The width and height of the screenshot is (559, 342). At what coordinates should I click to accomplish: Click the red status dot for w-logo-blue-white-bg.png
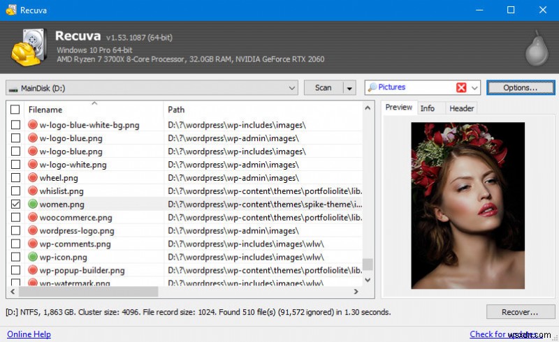[33, 125]
